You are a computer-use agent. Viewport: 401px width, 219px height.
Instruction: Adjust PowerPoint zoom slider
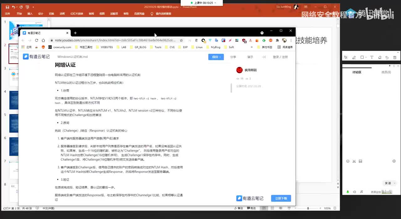click(308, 208)
